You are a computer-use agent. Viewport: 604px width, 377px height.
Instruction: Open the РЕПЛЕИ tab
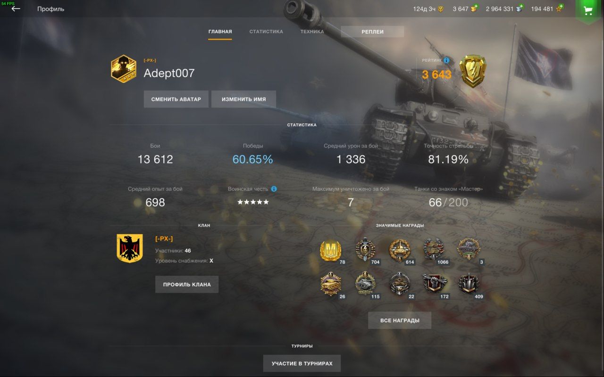click(372, 32)
